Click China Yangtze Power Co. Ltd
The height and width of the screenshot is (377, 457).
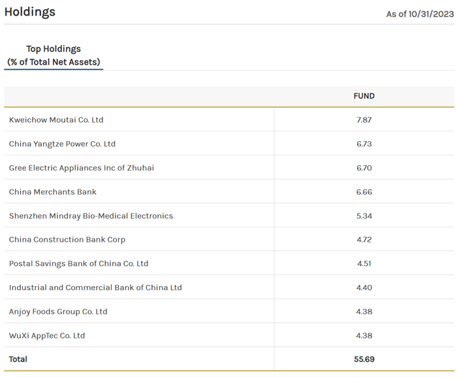62,144
